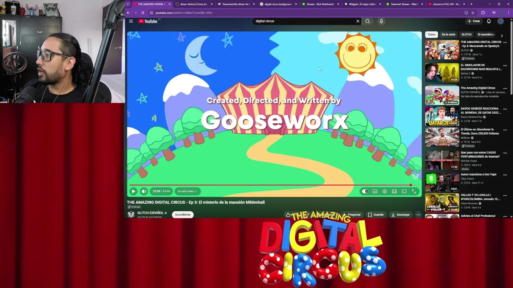513x288 pixels.
Task: Open Backrooms simulator video thumbnail
Action: 442,72
